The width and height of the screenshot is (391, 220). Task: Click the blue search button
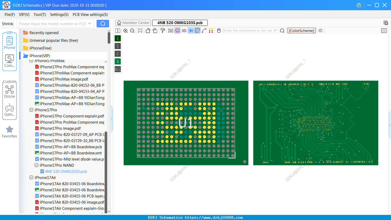pos(103,24)
